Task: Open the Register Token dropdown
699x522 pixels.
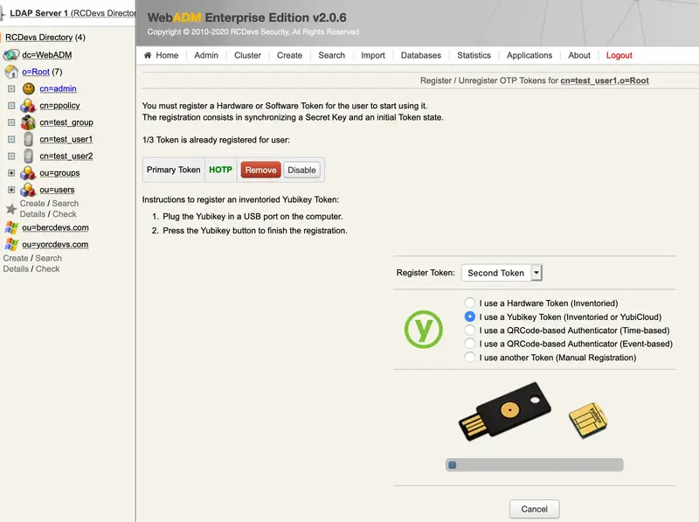Action: (502, 273)
